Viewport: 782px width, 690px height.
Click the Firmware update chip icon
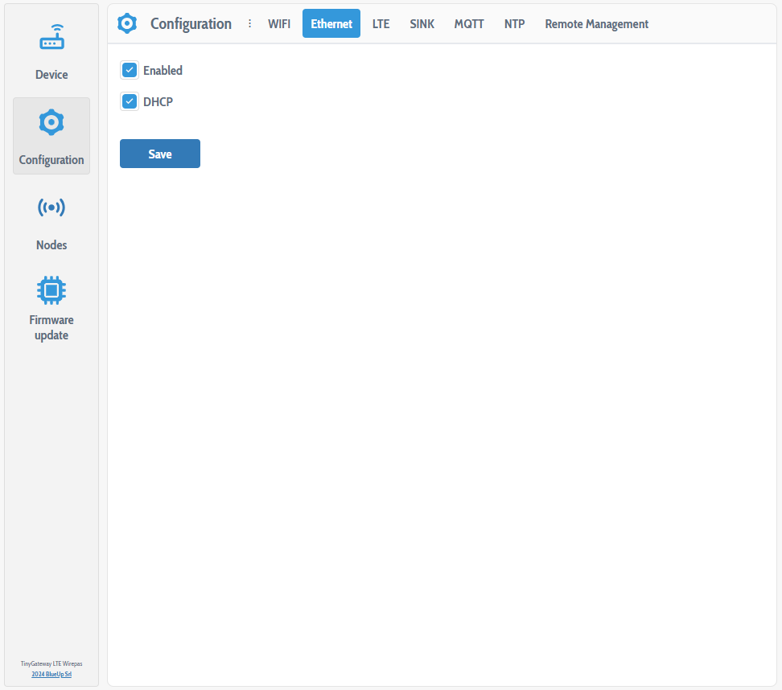coord(51,290)
